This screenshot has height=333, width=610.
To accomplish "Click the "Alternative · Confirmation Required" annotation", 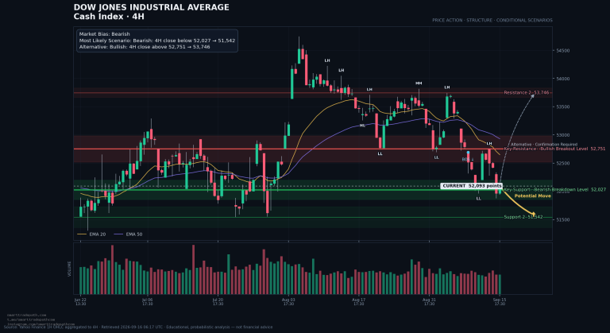I will pos(544,145).
